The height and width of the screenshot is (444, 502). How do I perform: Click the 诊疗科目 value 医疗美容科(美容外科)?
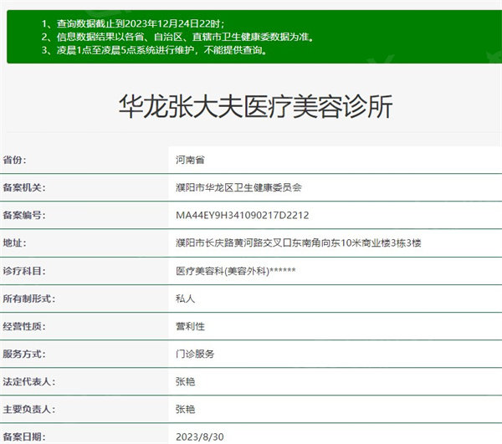point(235,271)
